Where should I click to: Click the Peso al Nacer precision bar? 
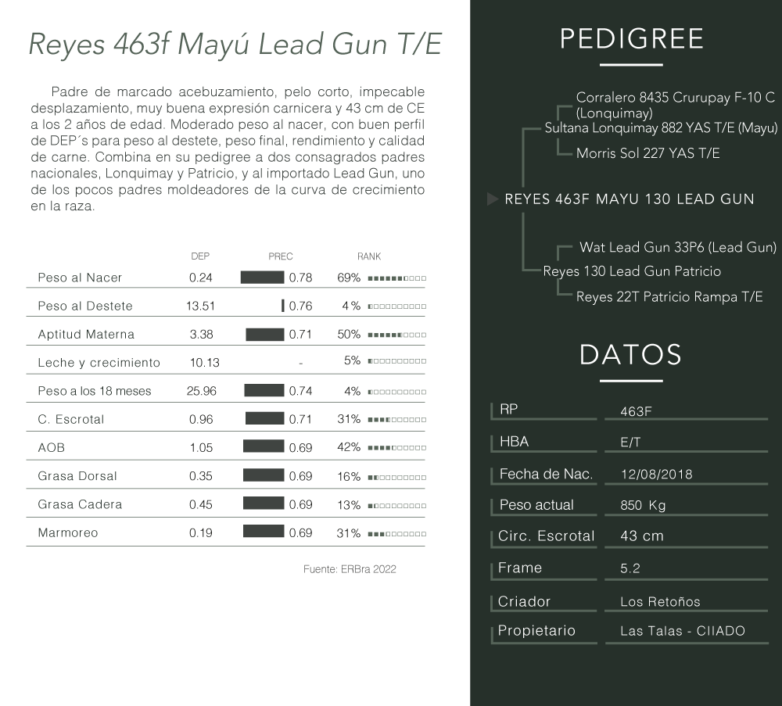(x=262, y=278)
